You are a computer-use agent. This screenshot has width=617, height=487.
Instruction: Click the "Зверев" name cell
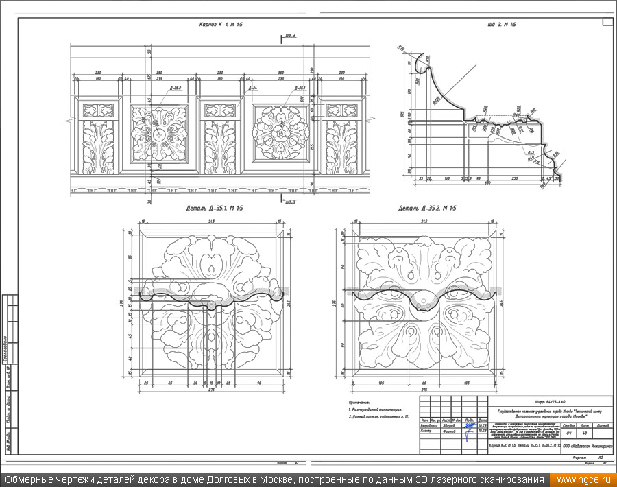pyautogui.click(x=450, y=426)
